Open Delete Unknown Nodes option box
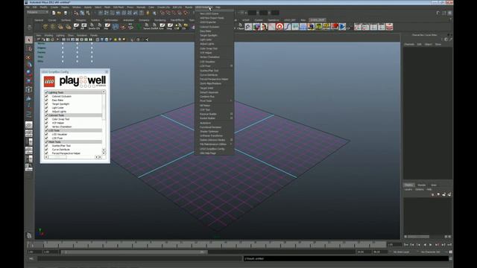This screenshot has width=477, height=268. pyautogui.click(x=231, y=140)
